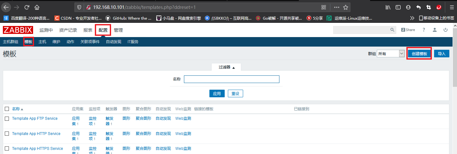Click the undo arrow toolbar extension icon
The width and height of the screenshot is (457, 154).
click(x=418, y=7)
